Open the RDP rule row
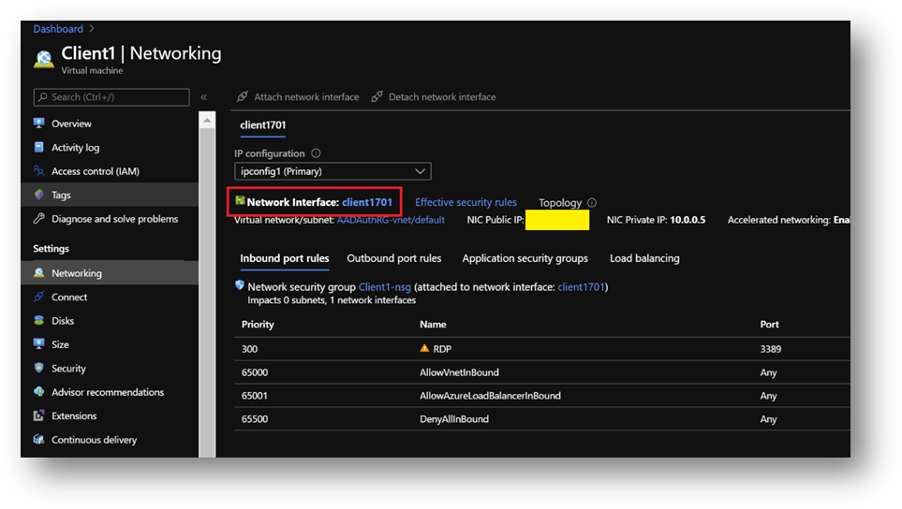 pos(542,349)
